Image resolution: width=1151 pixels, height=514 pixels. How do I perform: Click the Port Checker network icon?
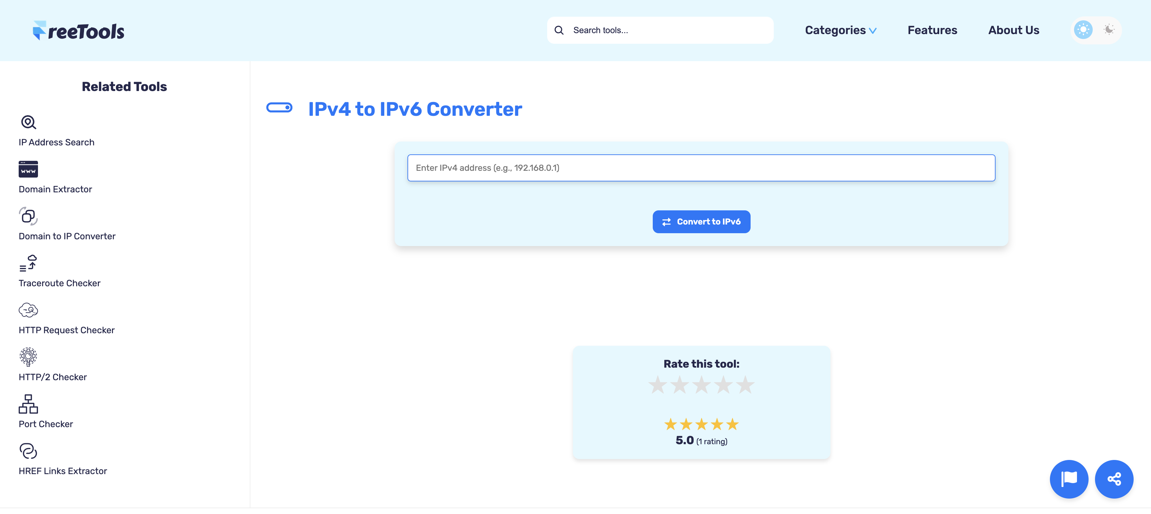pyautogui.click(x=28, y=404)
